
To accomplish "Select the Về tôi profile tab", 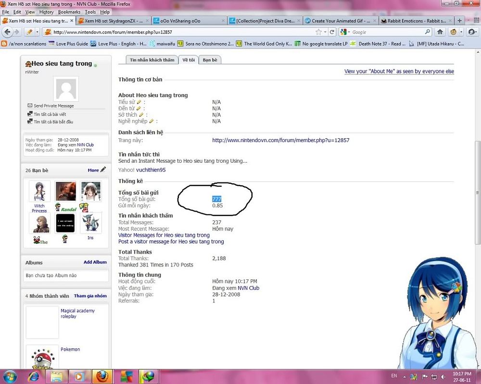I will pos(189,60).
